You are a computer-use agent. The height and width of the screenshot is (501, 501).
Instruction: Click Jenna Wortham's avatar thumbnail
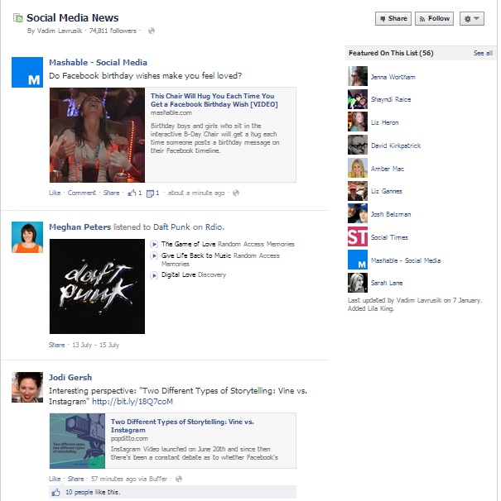pos(358,76)
